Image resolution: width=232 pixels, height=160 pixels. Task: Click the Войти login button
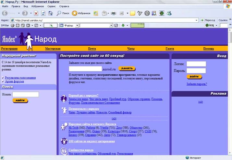pos(194,77)
